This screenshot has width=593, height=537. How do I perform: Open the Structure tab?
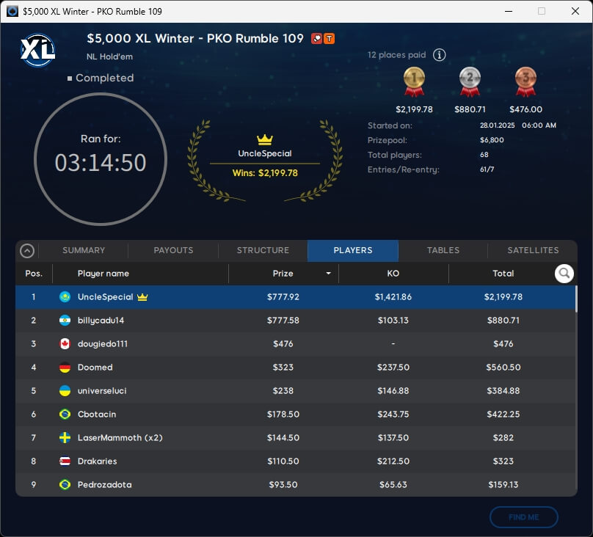[263, 250]
